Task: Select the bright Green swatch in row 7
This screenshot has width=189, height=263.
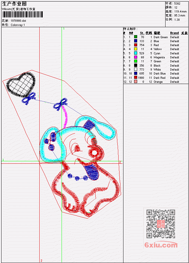Action: click(136, 61)
